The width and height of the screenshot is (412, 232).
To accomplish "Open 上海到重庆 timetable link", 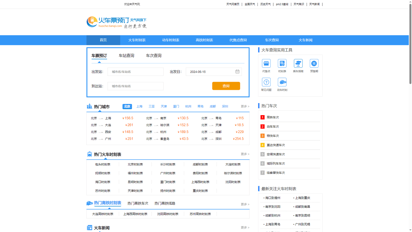I will (x=302, y=198).
